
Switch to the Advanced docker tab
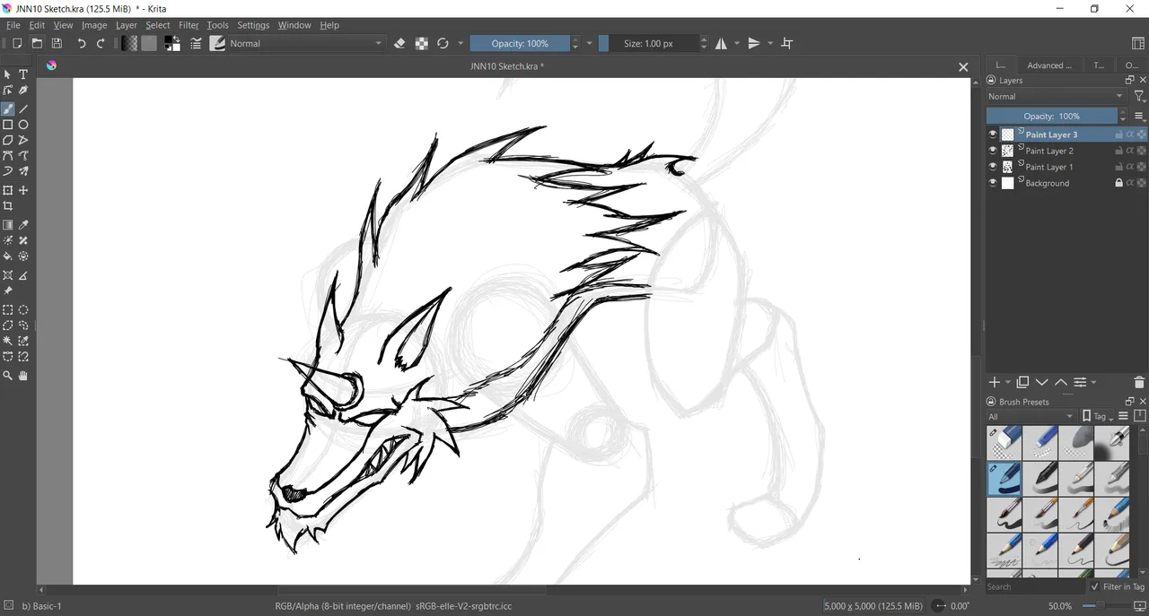(x=1048, y=65)
